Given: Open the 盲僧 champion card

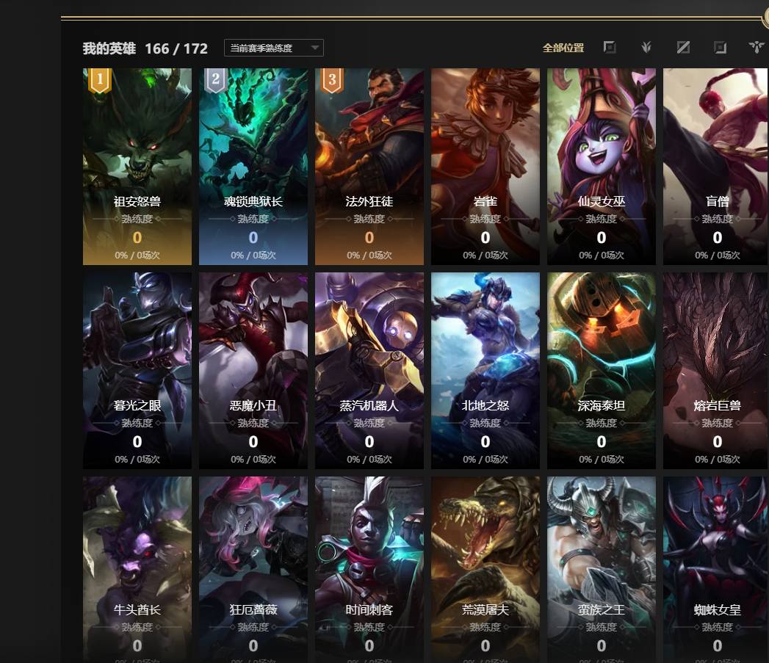Looking at the screenshot, I should [x=715, y=166].
